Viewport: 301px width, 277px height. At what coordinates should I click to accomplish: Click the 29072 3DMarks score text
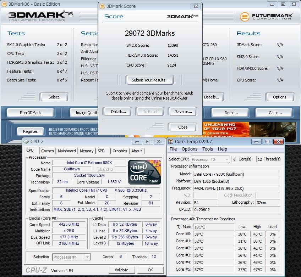pos(150,33)
